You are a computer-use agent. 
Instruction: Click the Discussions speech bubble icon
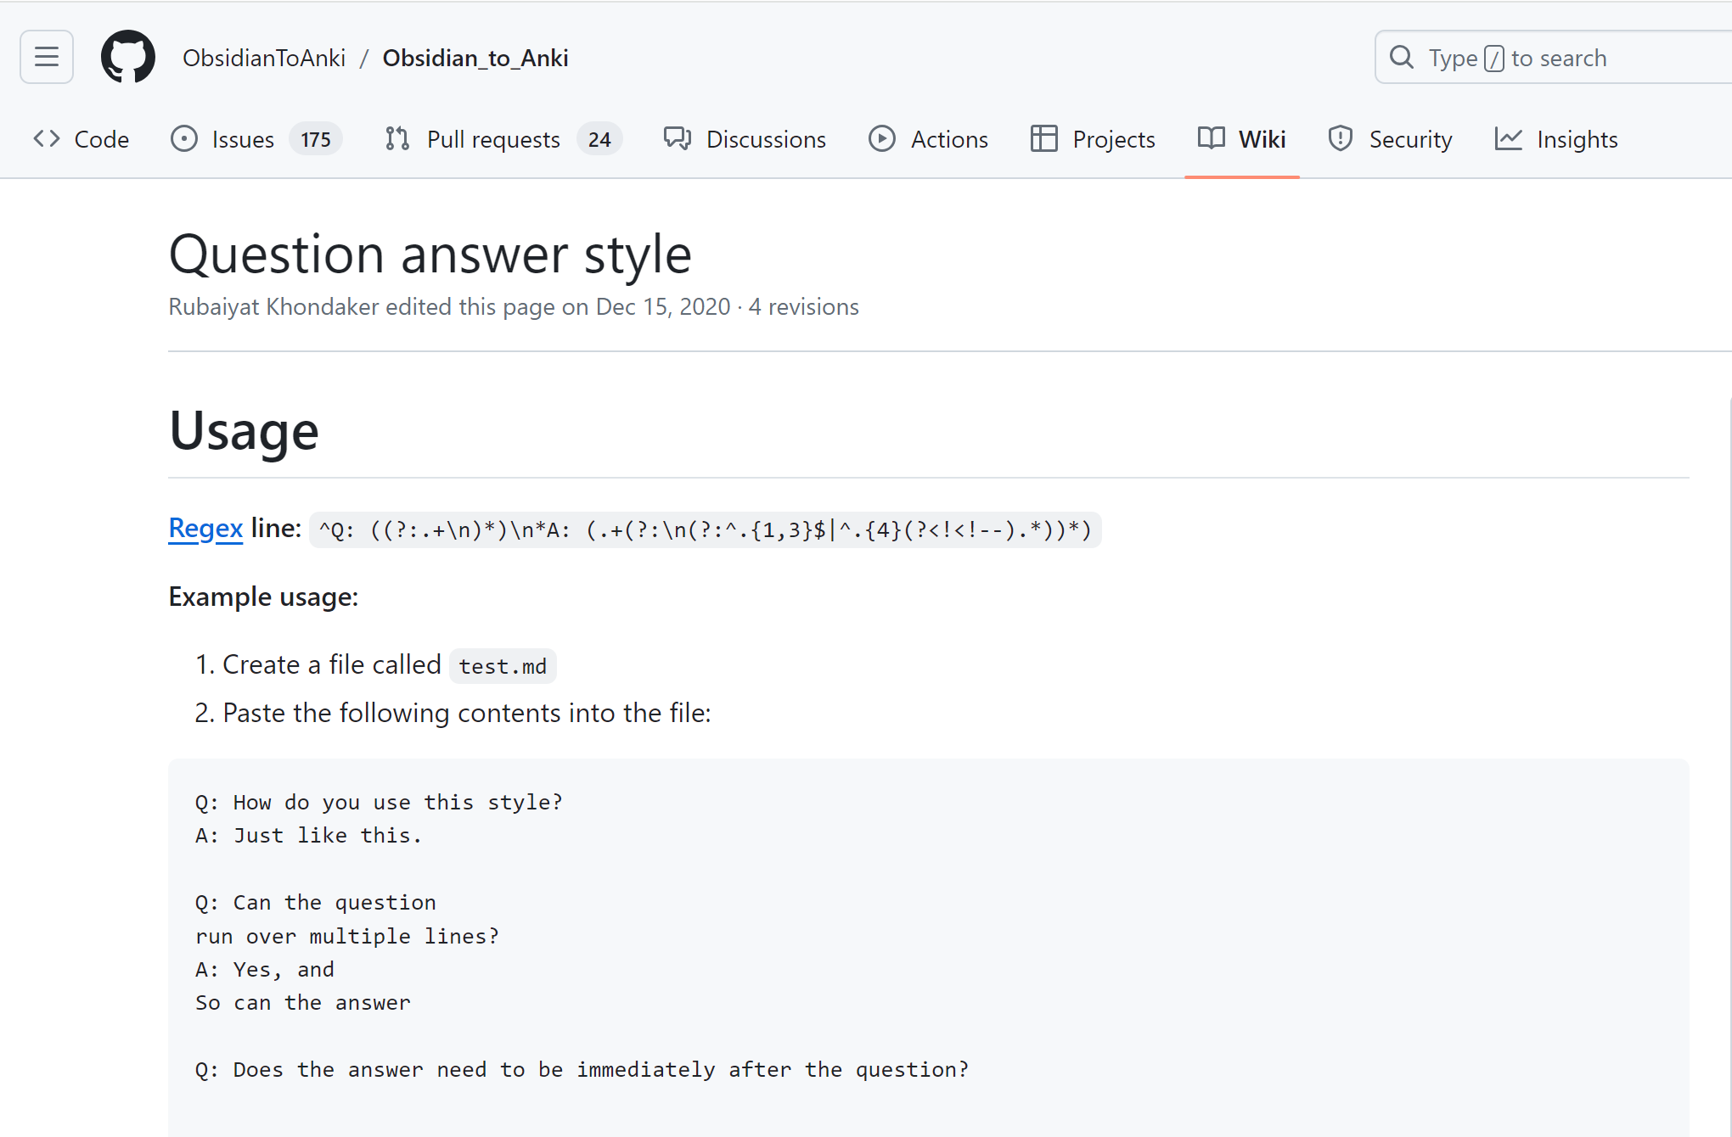click(x=677, y=139)
